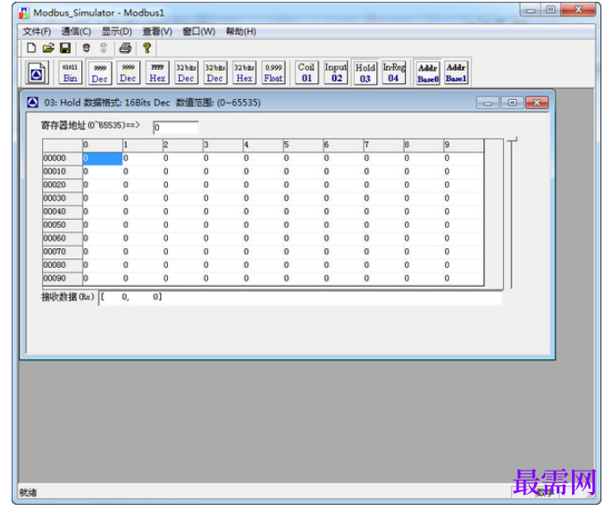Select the Hex display format button
The height and width of the screenshot is (510, 613).
(x=157, y=72)
